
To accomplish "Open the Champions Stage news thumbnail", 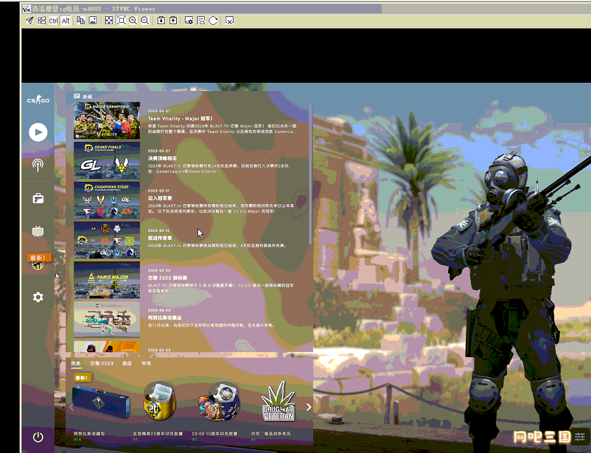I will [107, 200].
